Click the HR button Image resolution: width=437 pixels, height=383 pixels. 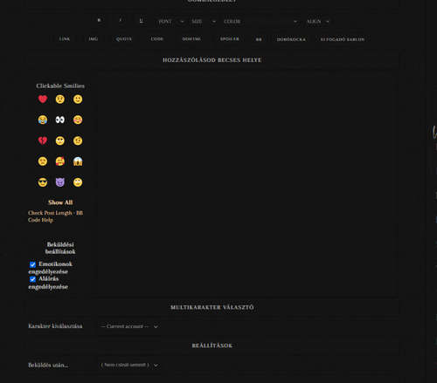coord(259,39)
